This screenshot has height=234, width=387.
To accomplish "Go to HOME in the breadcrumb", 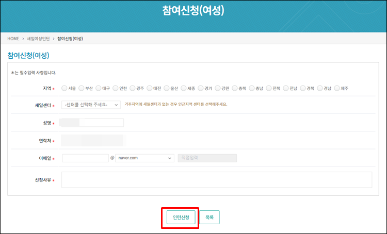I will (13, 39).
